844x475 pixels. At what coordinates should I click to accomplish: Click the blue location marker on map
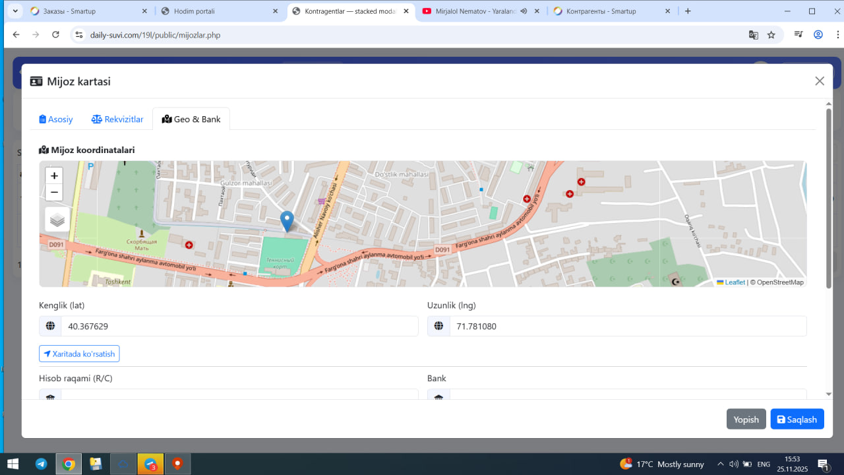click(287, 221)
